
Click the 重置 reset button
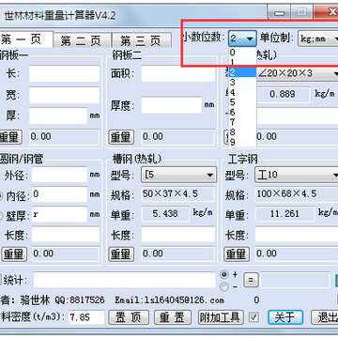(173, 317)
